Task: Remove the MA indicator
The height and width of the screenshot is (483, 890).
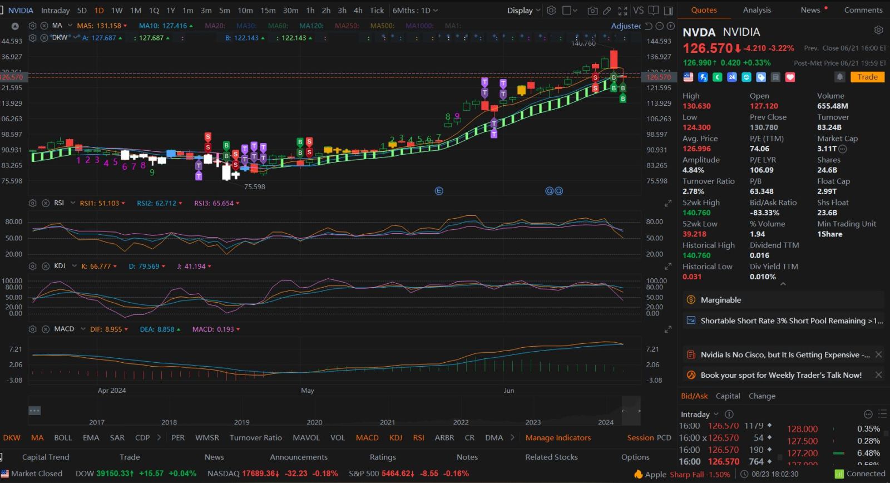Action: click(43, 26)
